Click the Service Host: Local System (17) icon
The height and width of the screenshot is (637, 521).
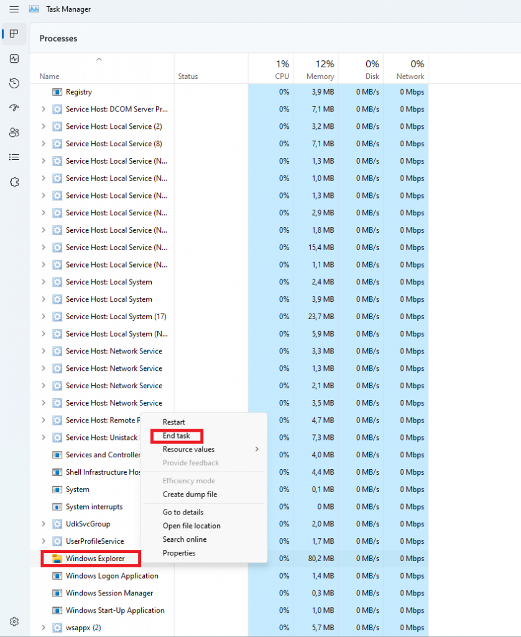click(57, 317)
